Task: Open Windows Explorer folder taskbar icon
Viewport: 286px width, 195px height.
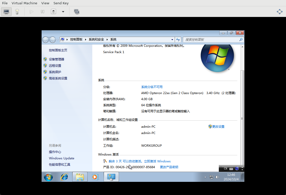Action: (x=80, y=177)
